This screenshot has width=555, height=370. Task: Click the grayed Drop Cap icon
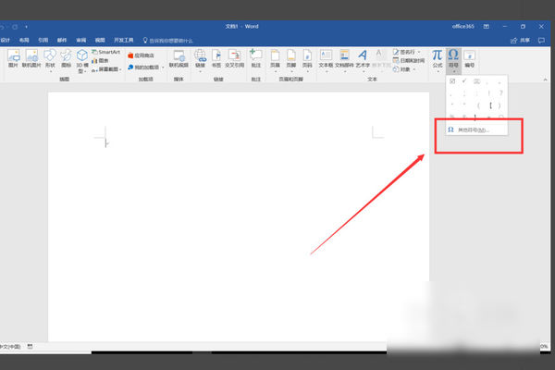click(x=380, y=59)
